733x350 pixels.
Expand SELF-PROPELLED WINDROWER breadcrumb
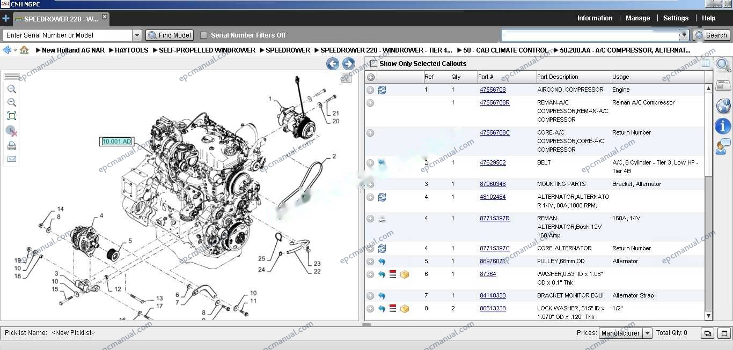click(155, 50)
